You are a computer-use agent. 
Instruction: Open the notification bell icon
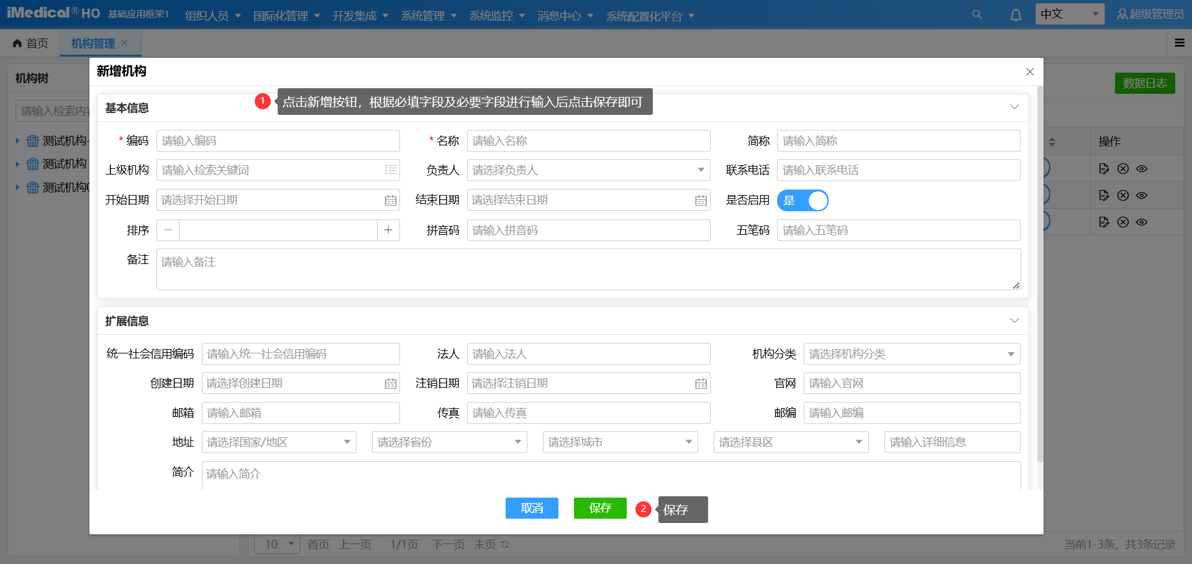coord(1016,15)
